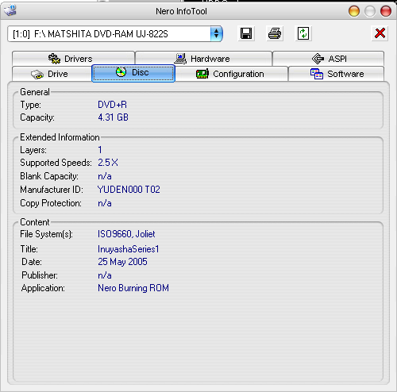
Task: Go to the ASPI tab
Action: point(328,59)
